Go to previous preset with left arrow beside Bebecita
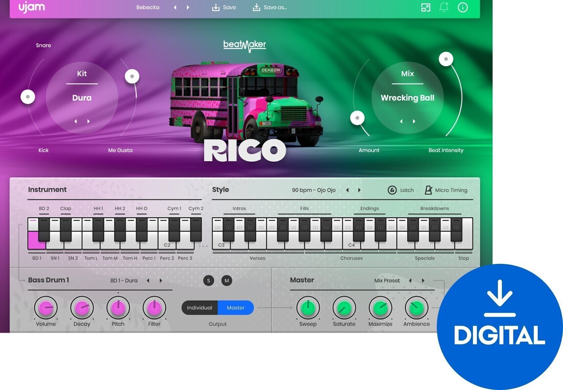 point(175,7)
